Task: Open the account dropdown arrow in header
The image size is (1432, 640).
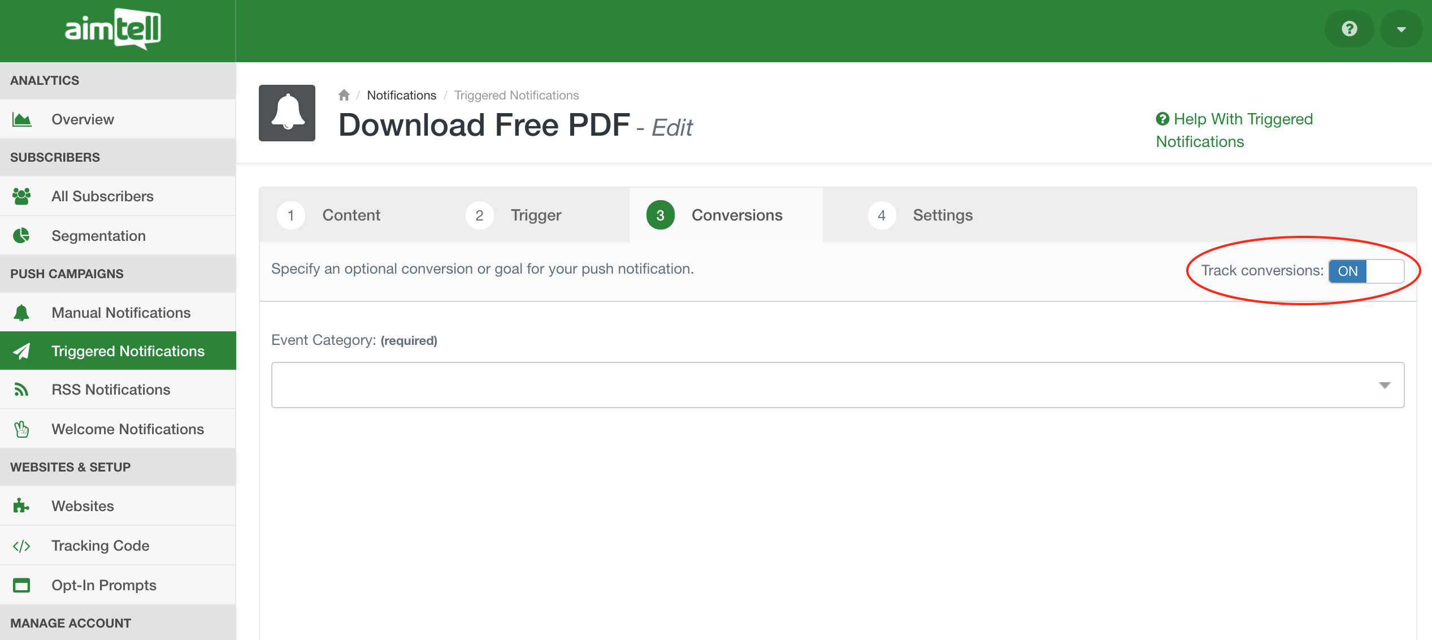Action: (x=1401, y=29)
